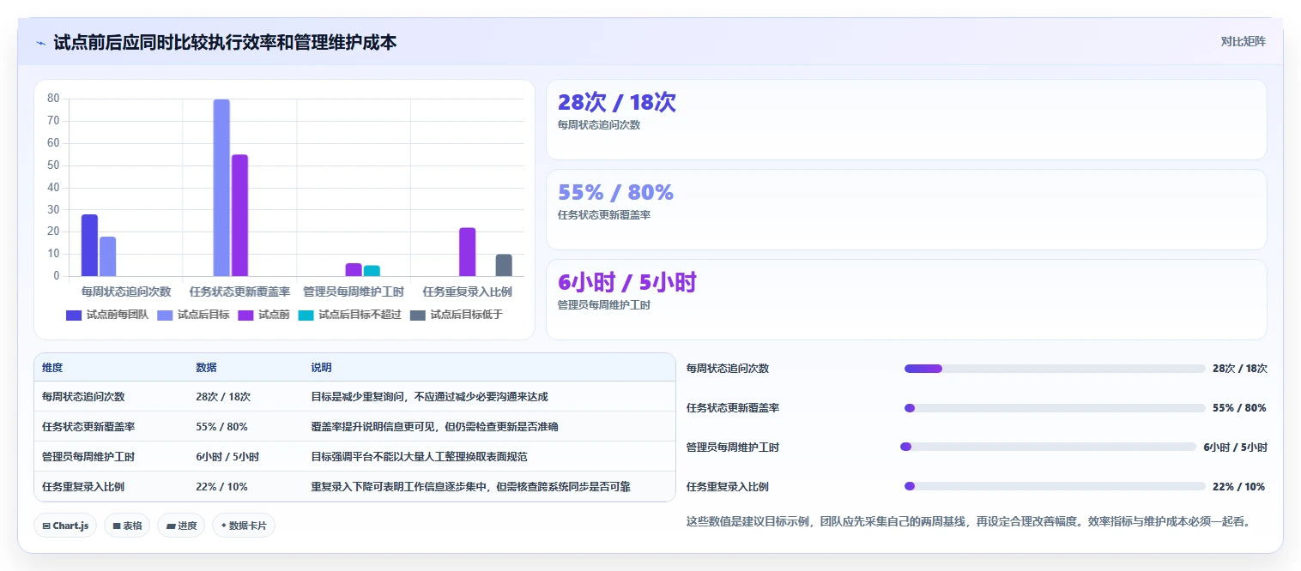Open the 55% / 80% data card

click(906, 210)
